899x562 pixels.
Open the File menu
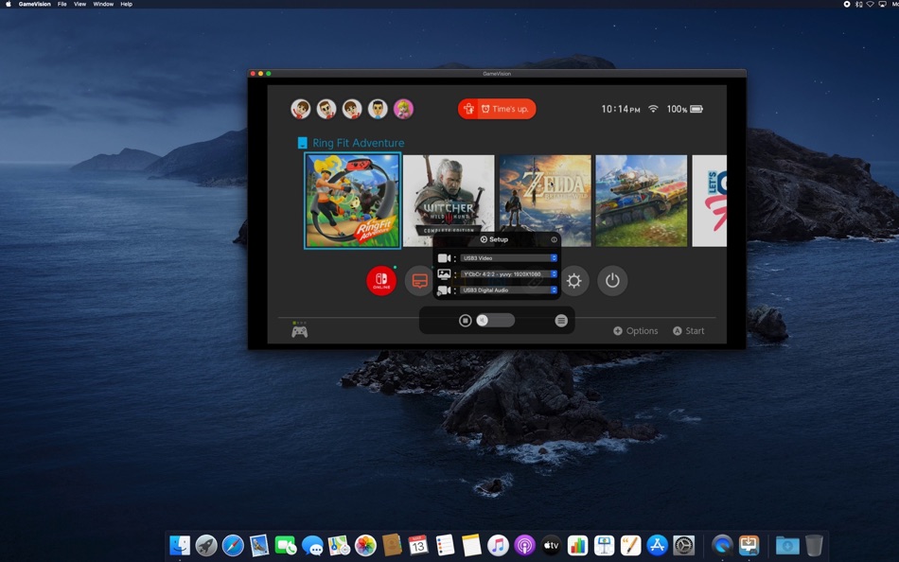pos(62,4)
